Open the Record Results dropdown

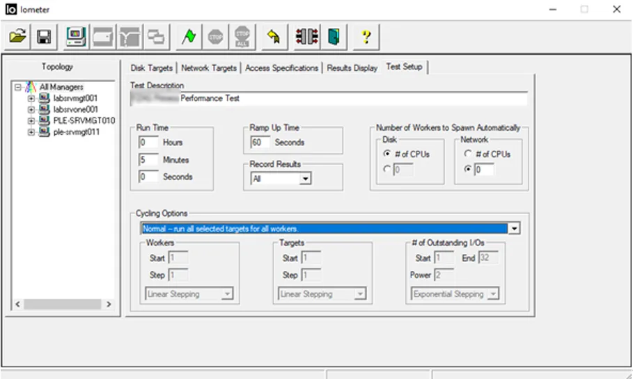pyautogui.click(x=306, y=179)
